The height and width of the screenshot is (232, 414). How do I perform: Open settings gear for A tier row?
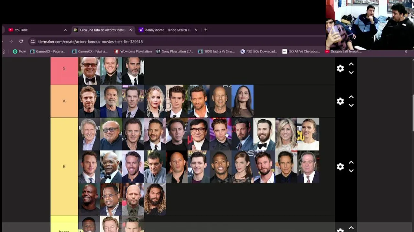[x=340, y=101]
